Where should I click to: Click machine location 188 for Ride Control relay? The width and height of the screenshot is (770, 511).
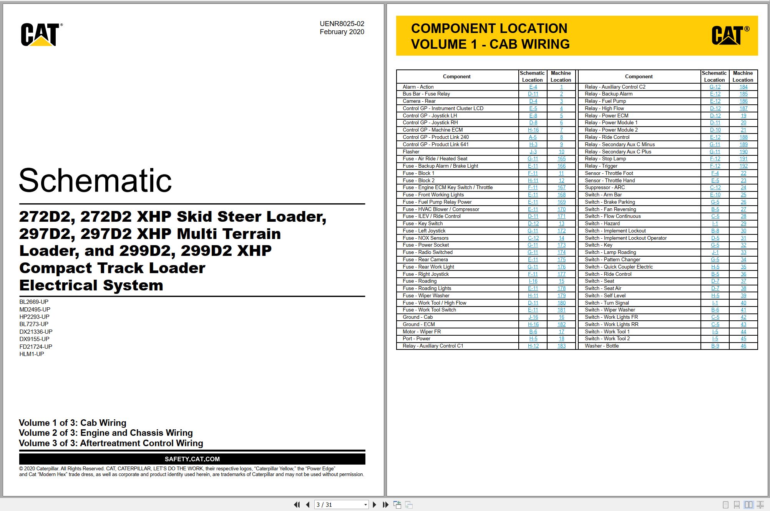point(743,137)
